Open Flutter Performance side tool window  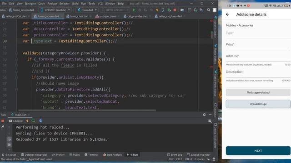point(215,83)
